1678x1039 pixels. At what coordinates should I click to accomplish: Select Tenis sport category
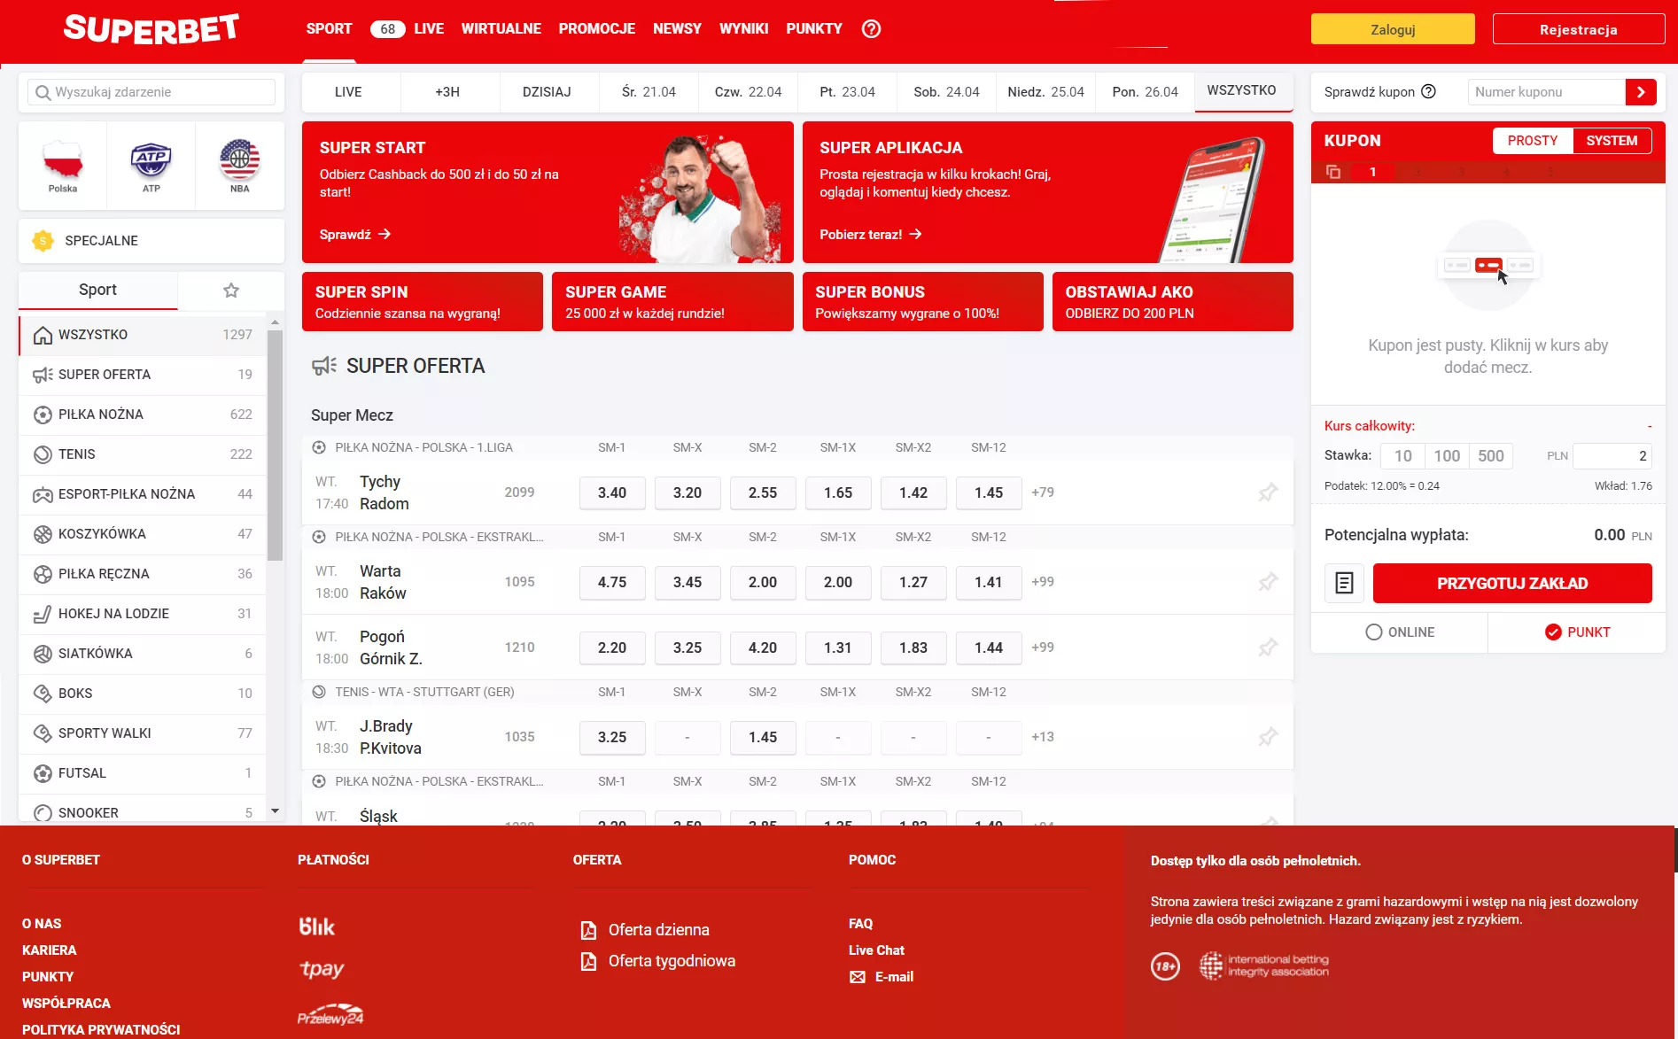pos(143,454)
